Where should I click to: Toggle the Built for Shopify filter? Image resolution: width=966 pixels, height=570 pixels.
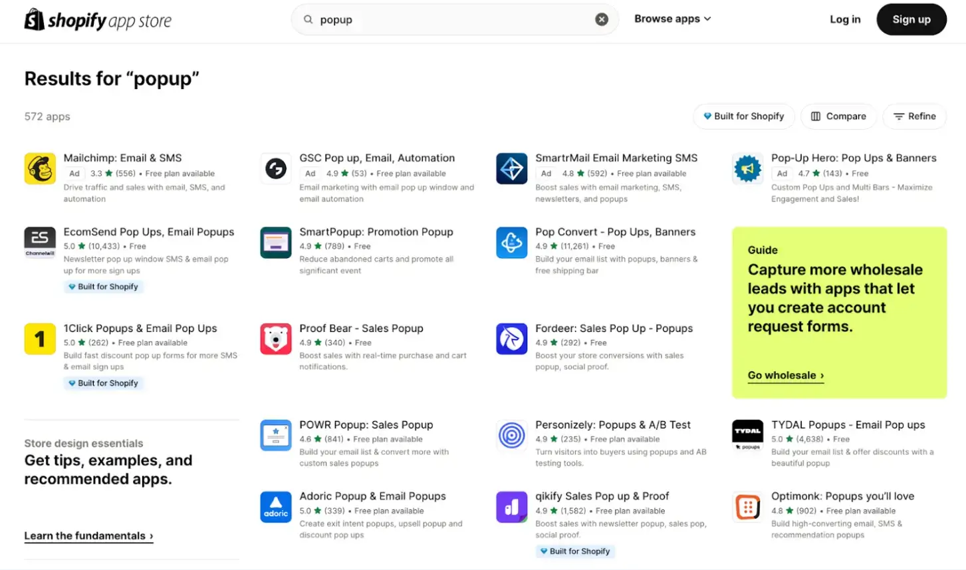pyautogui.click(x=743, y=116)
